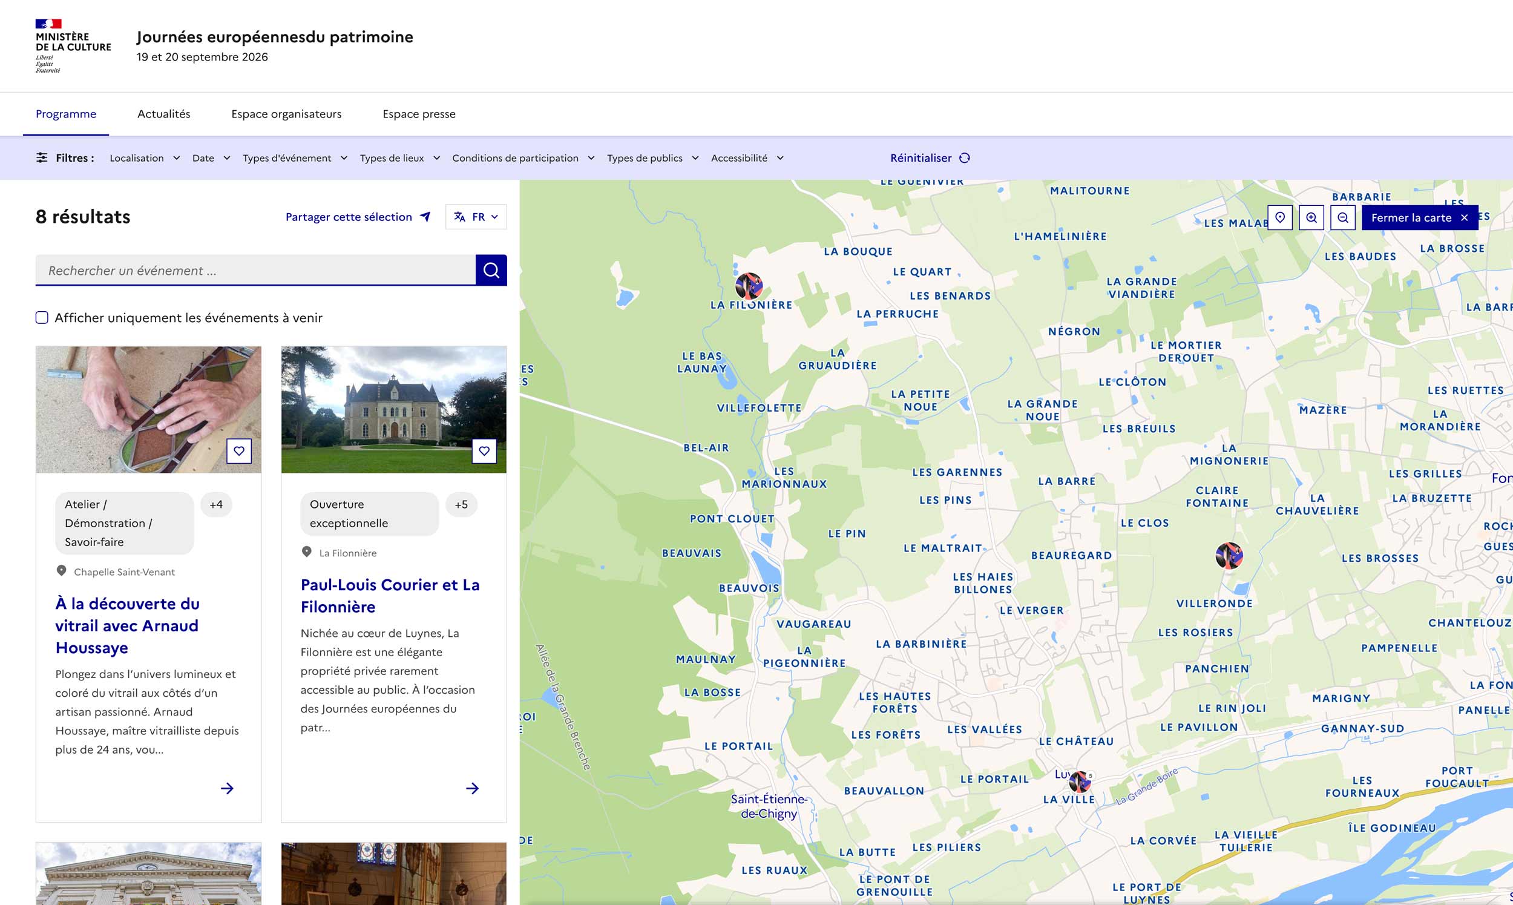
Task: Click the La Filonnière location pin icon
Action: click(307, 552)
